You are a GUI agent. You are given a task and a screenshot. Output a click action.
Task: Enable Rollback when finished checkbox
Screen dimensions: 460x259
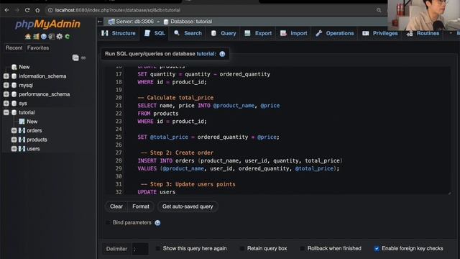(x=302, y=248)
